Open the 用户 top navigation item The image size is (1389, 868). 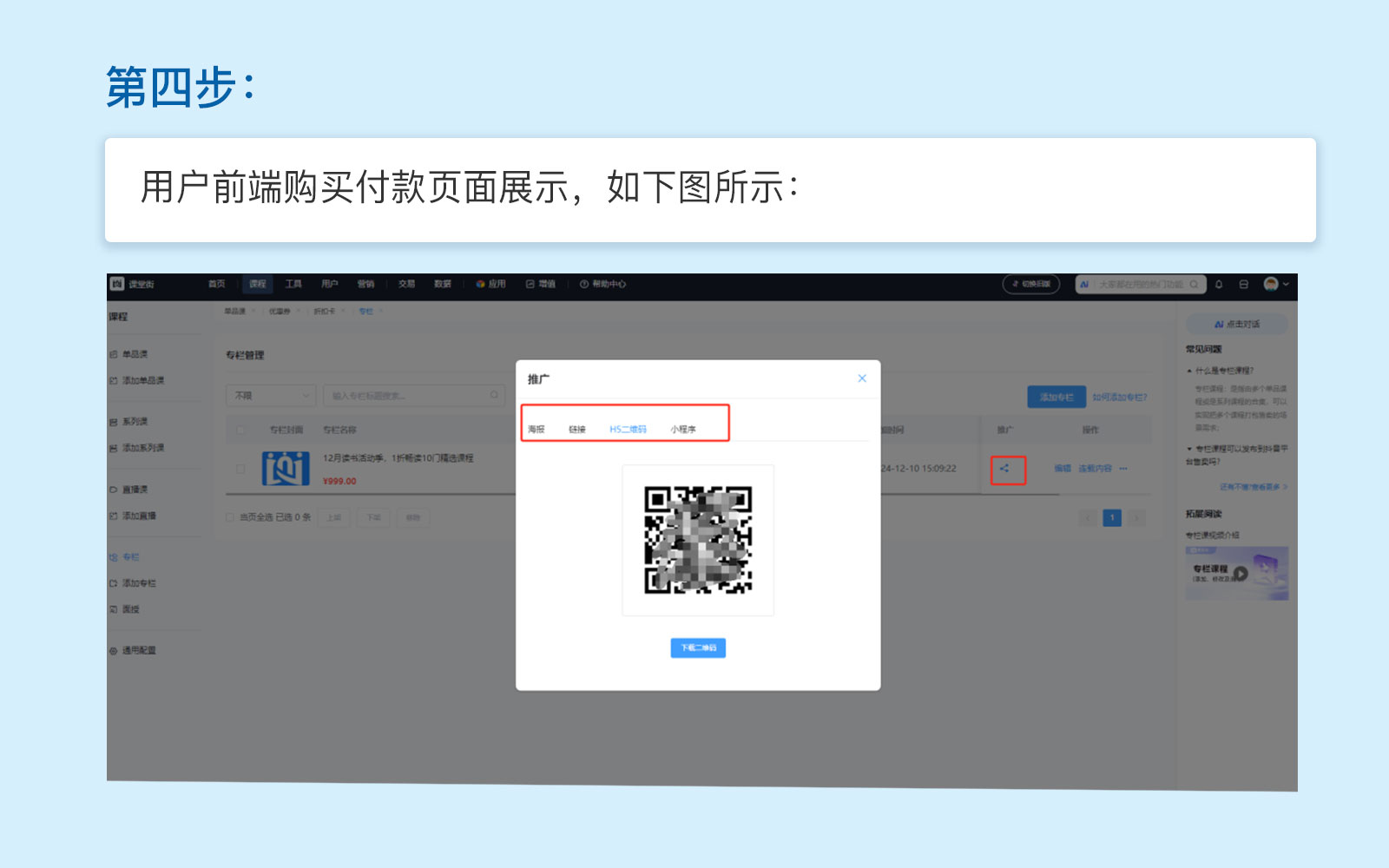(330, 284)
